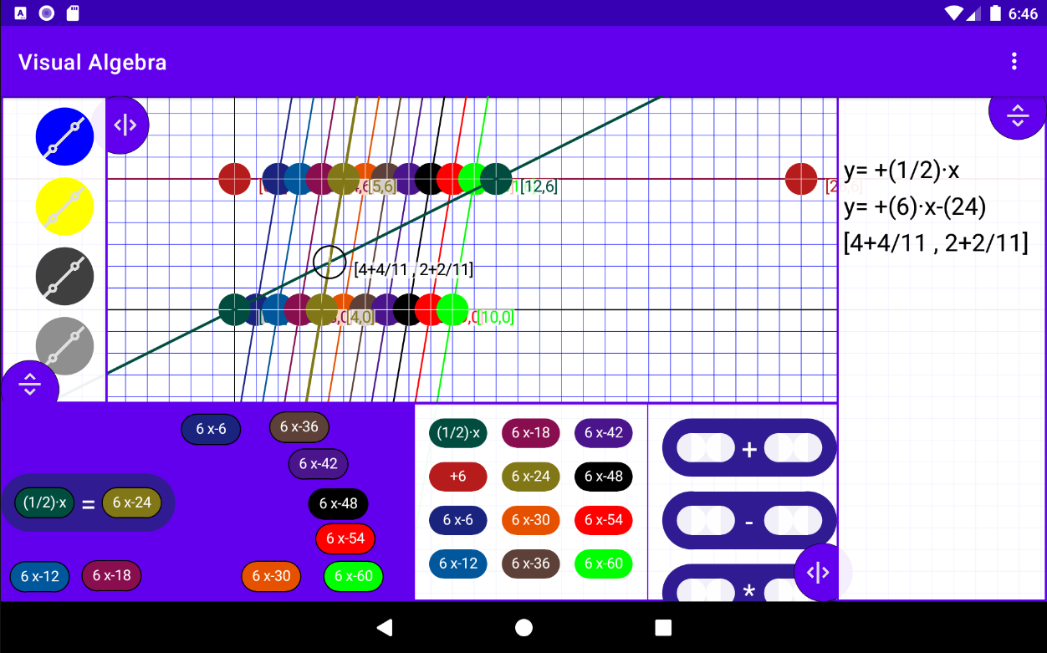This screenshot has width=1047, height=653.
Task: Click the far-right red point on the y=6 line
Action: (x=801, y=179)
